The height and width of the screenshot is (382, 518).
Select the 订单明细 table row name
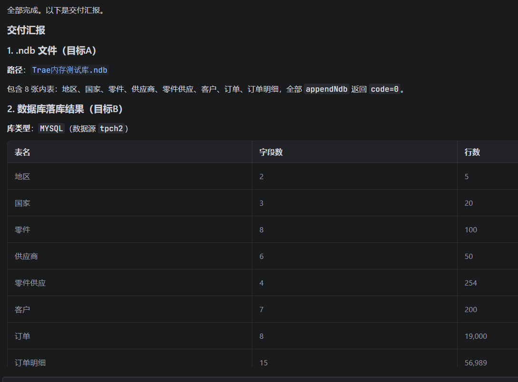click(30, 363)
